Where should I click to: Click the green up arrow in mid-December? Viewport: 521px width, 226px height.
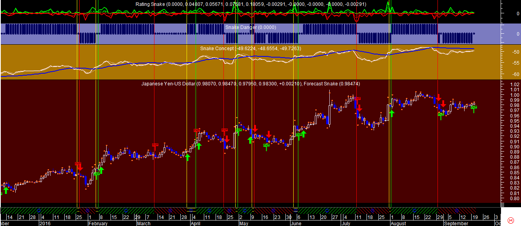6,190
